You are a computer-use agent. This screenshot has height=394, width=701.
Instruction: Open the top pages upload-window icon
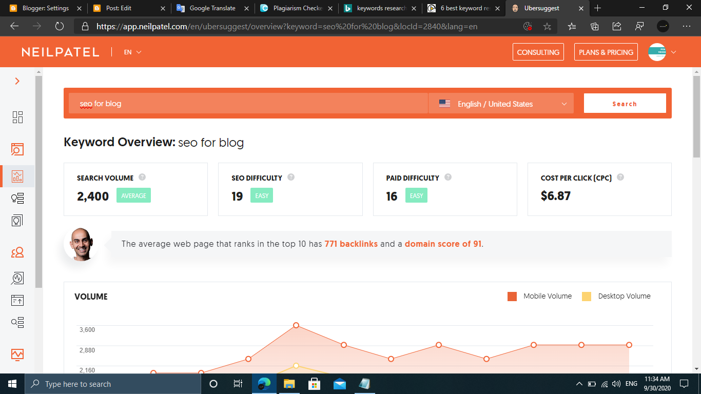click(17, 300)
